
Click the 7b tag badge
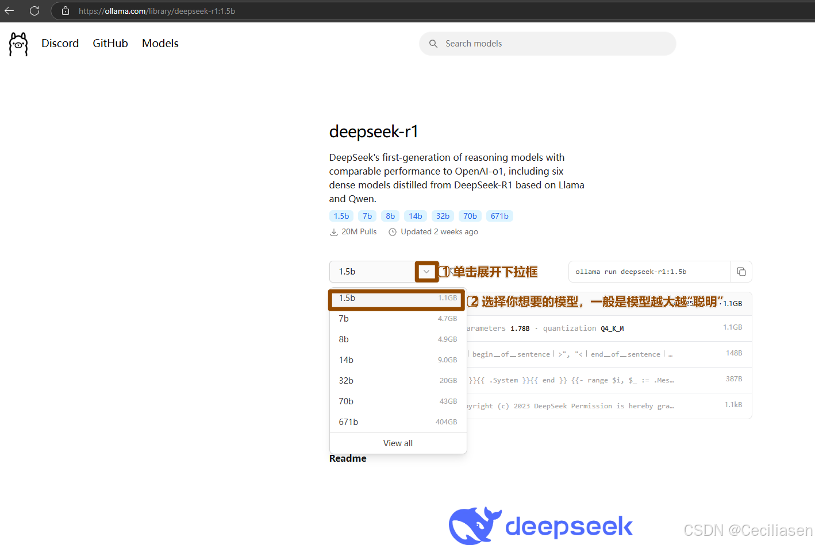[367, 216]
